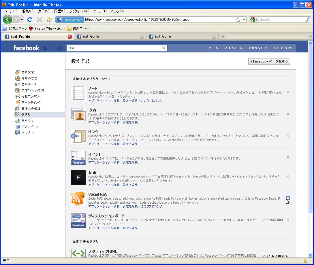Viewport: 314px width, 265px height.
Task: Click the ノート notebook app icon
Action: click(78, 93)
